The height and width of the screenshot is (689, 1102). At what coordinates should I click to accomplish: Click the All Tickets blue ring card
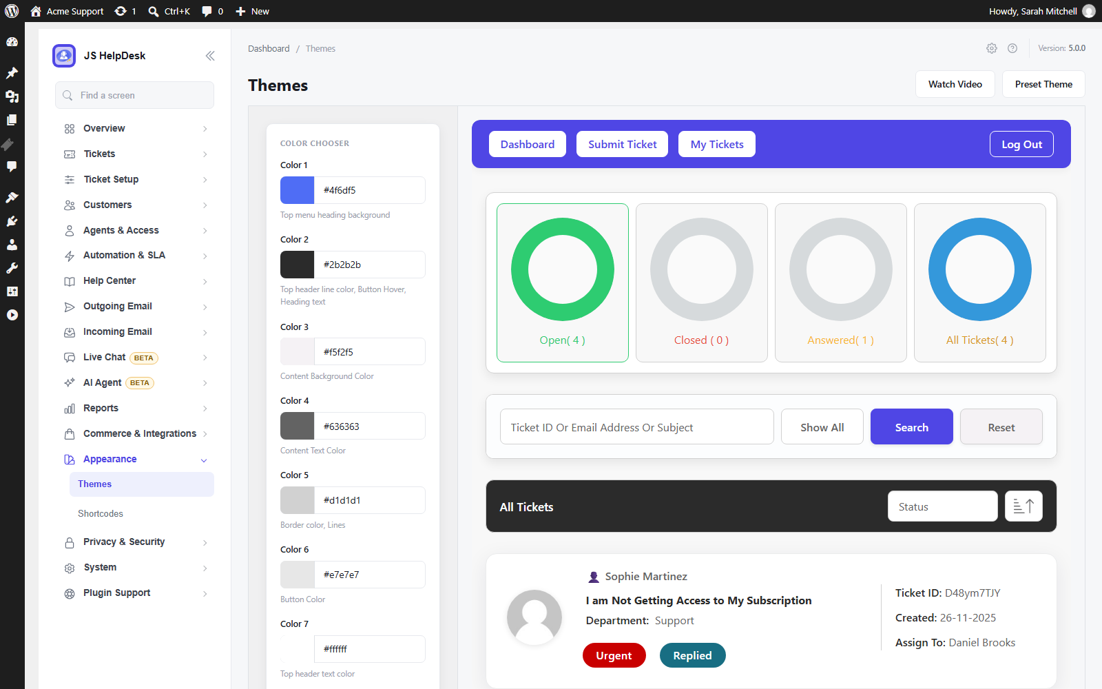(980, 282)
